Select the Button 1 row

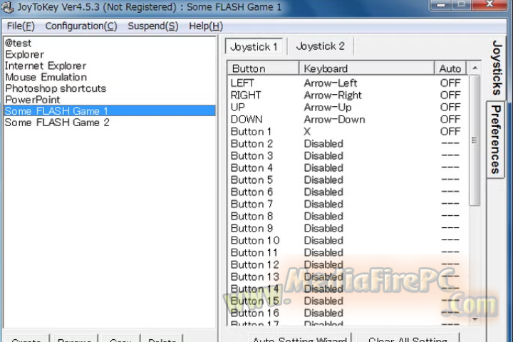tap(348, 132)
